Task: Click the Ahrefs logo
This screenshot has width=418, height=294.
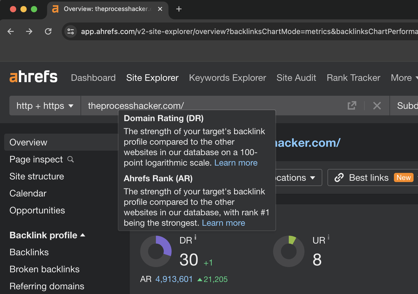Action: 33,77
